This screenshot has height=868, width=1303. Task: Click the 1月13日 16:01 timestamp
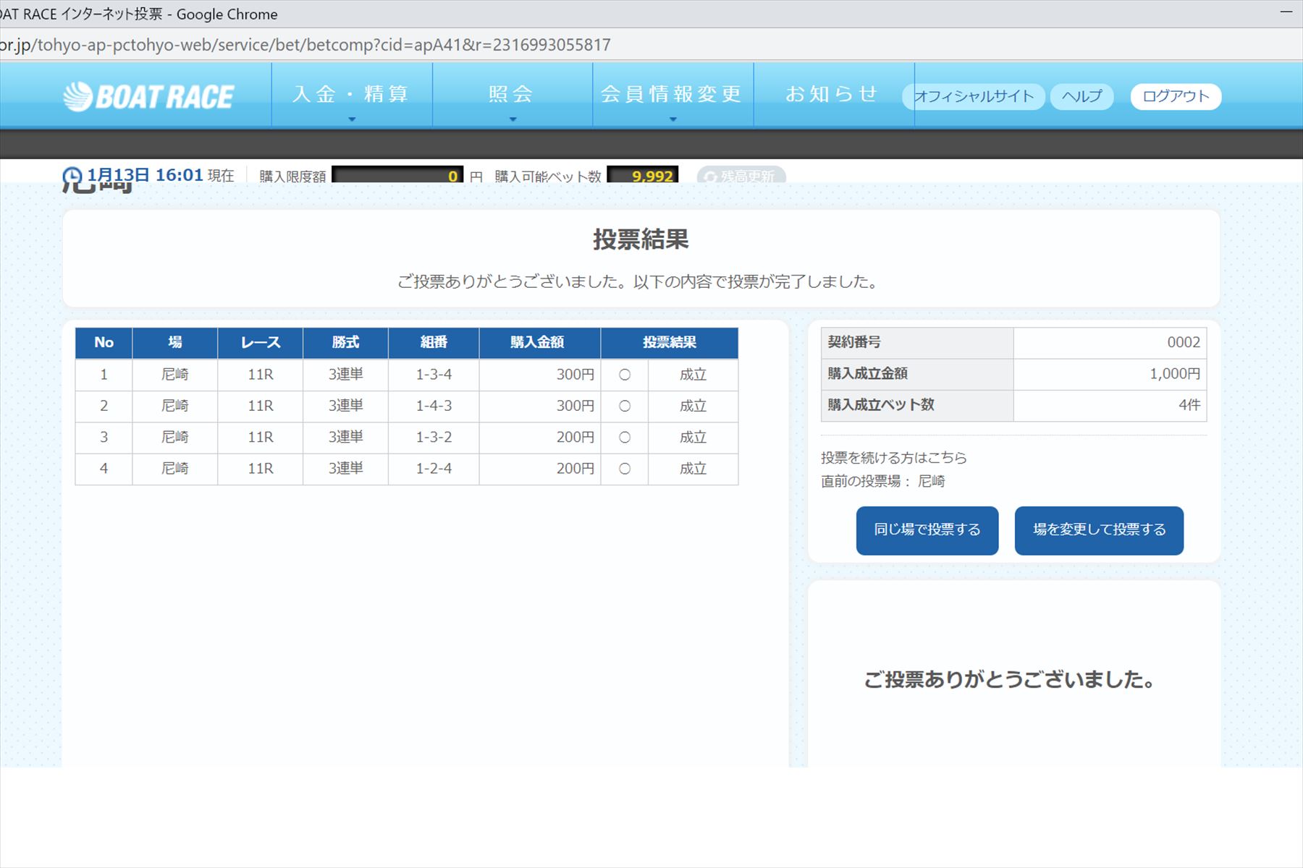point(145,175)
